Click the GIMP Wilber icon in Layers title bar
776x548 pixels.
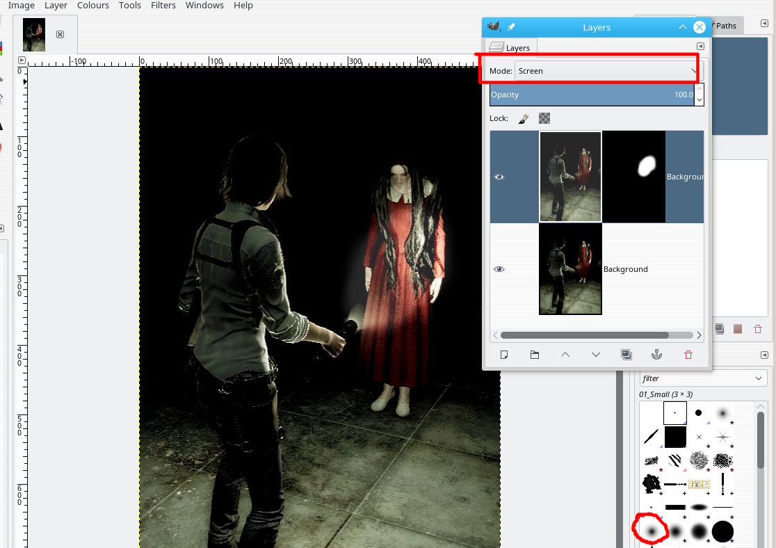tap(494, 26)
